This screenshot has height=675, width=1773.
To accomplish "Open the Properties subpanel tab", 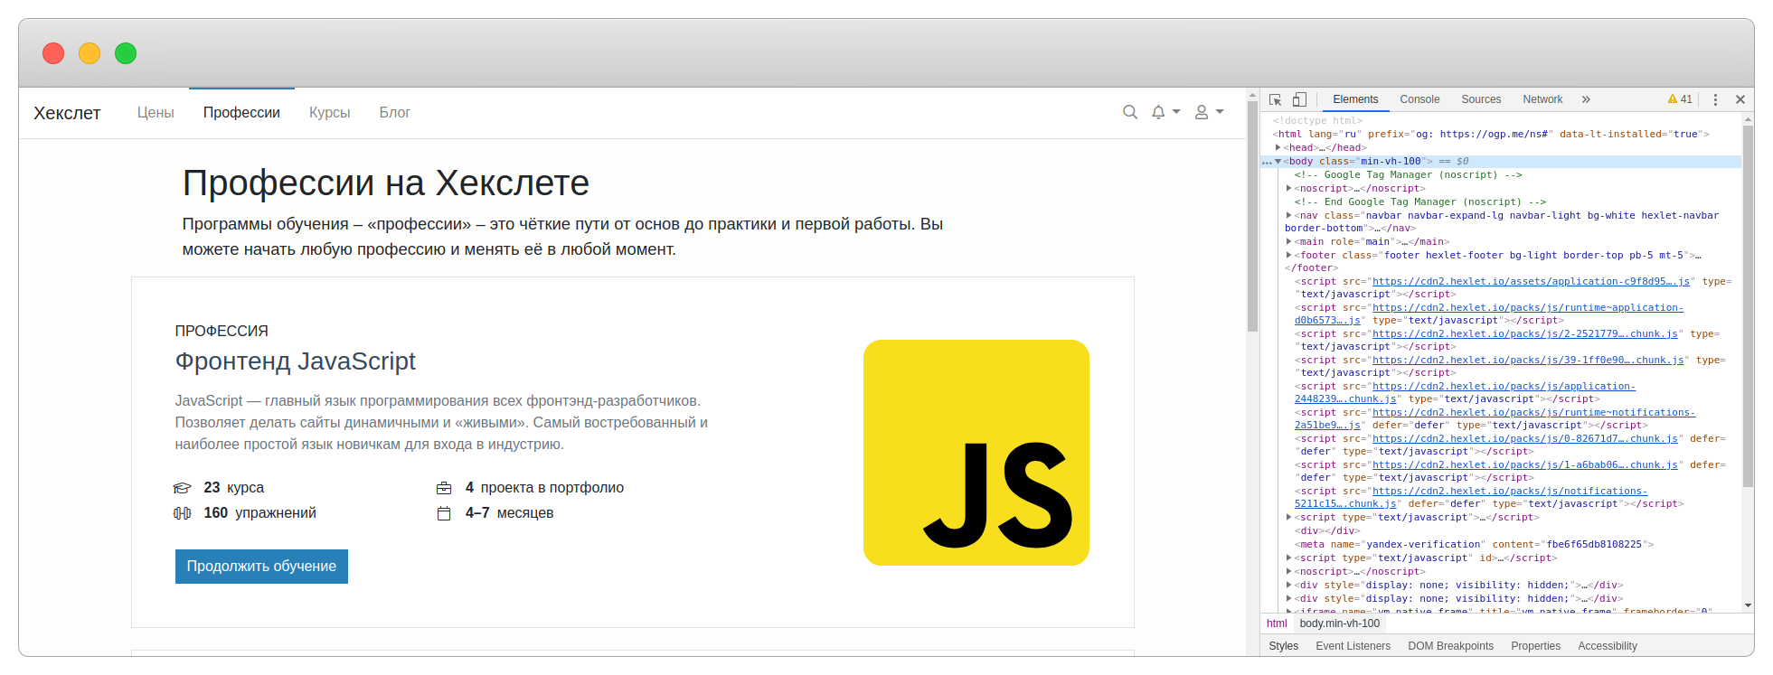I will click(1535, 646).
